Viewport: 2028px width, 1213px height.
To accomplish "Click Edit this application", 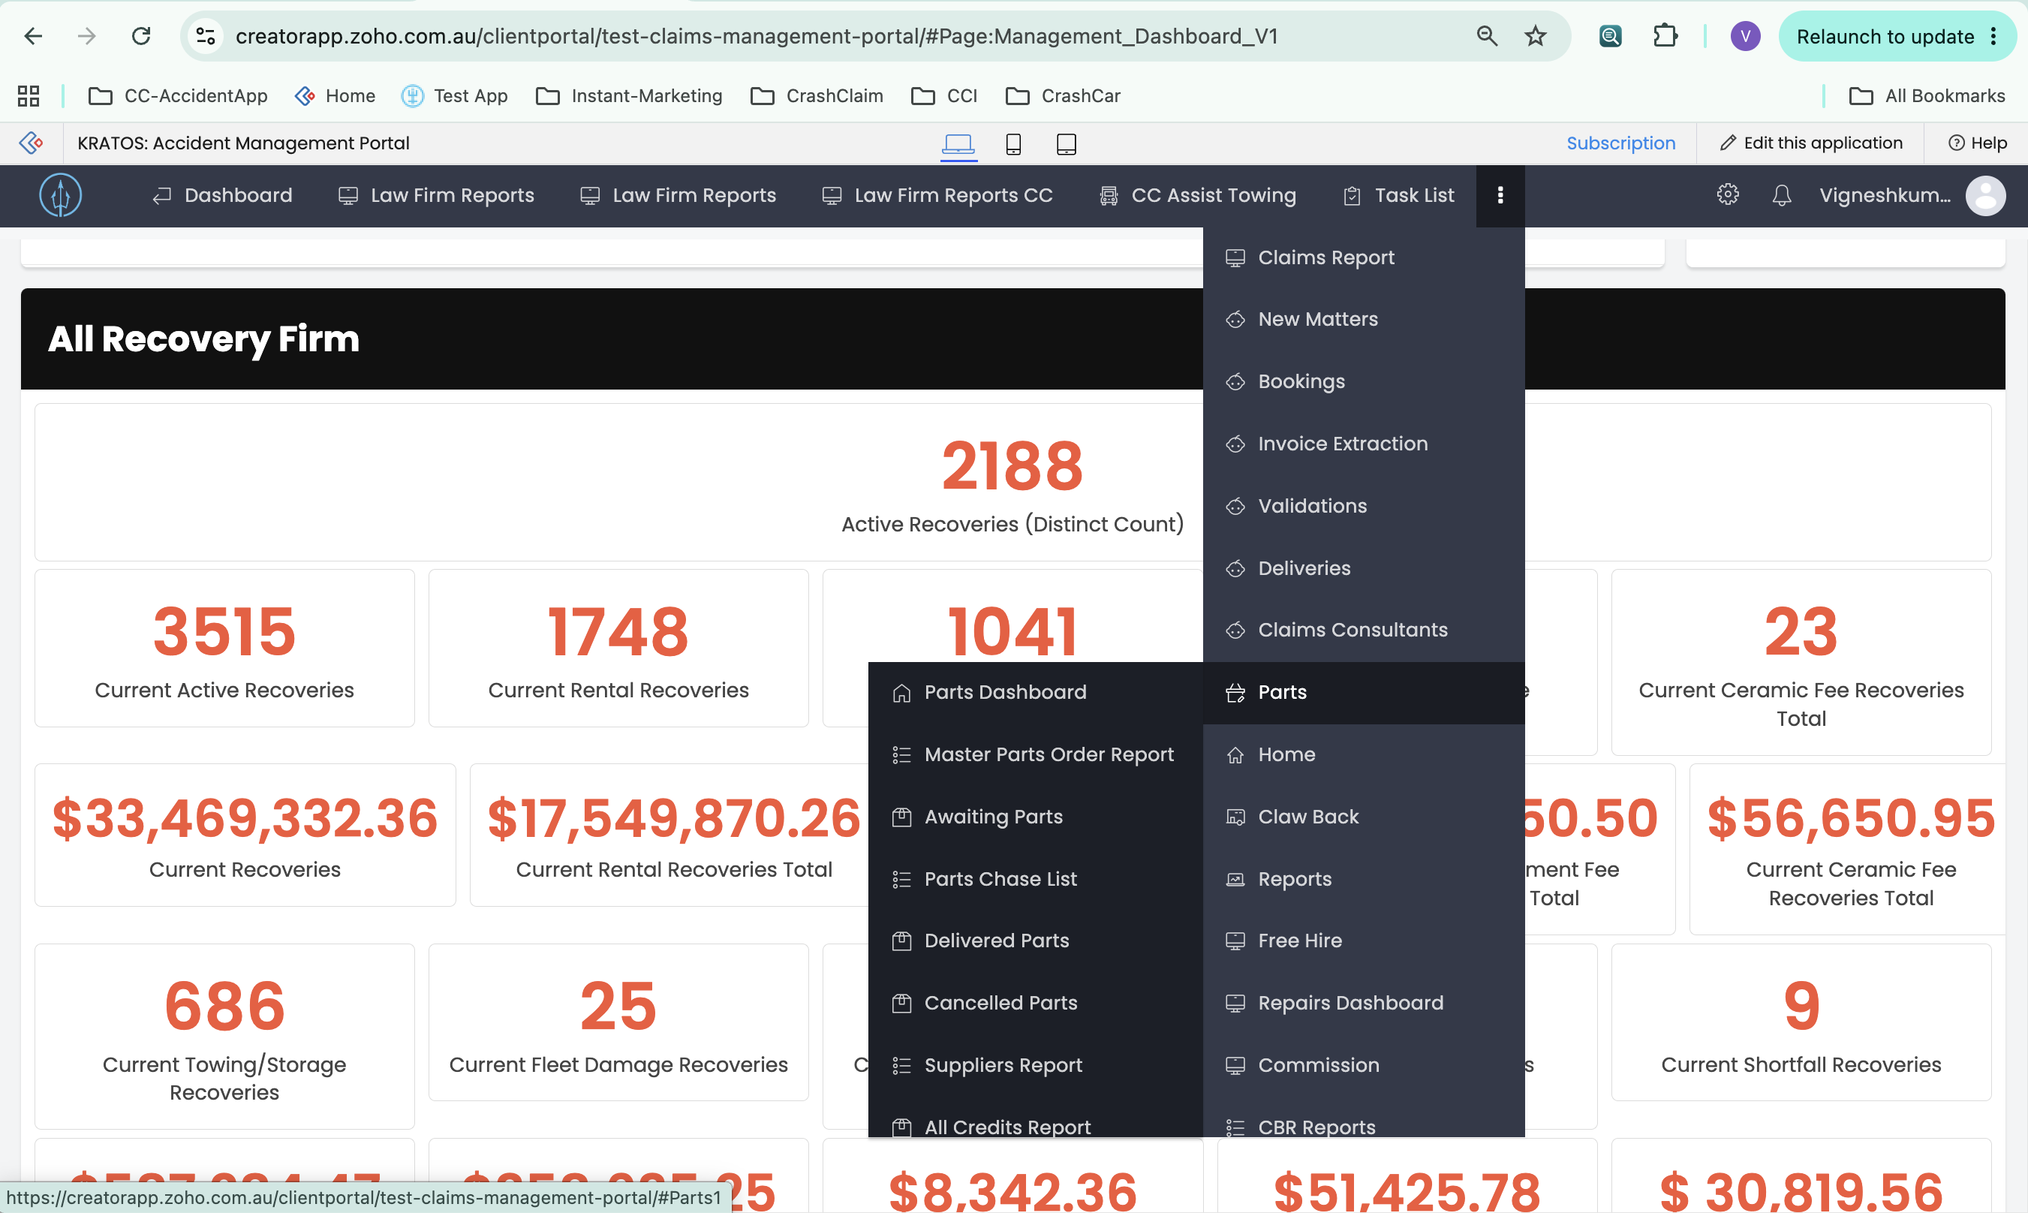I will point(1810,143).
